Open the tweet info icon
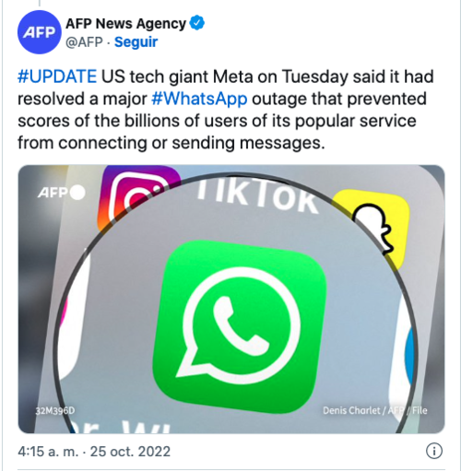 (434, 451)
